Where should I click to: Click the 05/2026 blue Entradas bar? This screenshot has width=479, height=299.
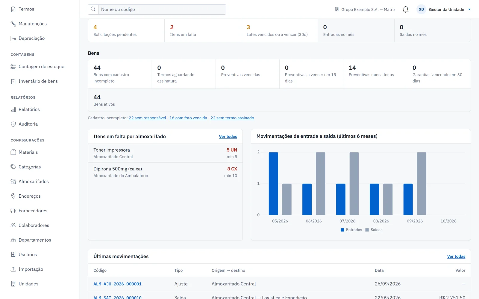click(x=273, y=184)
